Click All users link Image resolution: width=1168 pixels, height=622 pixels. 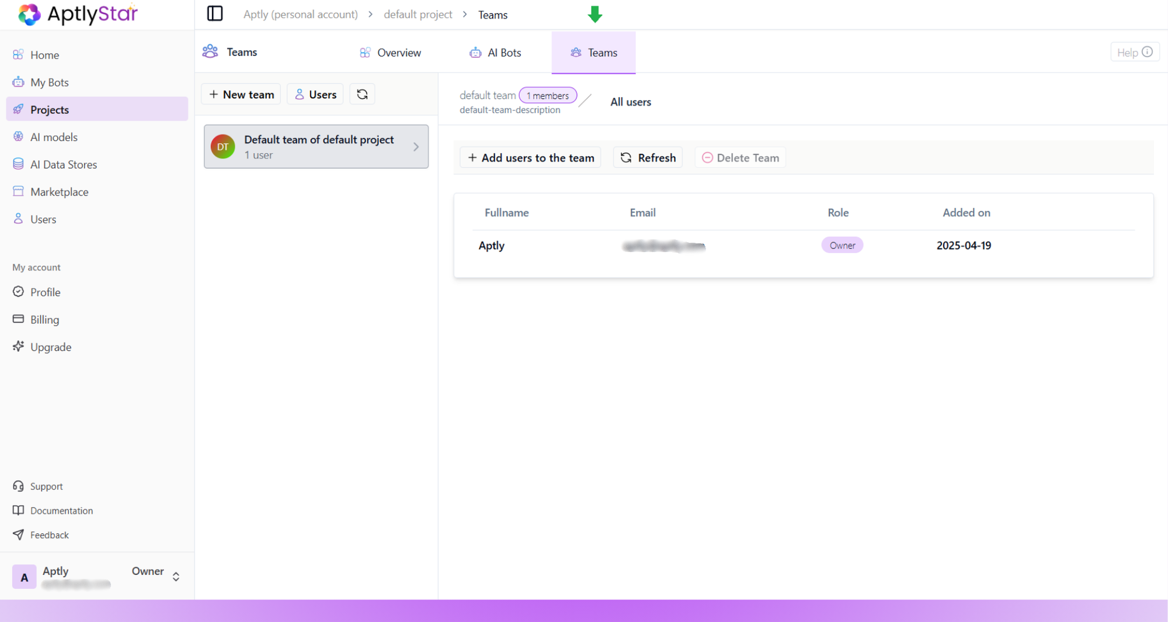pos(631,102)
